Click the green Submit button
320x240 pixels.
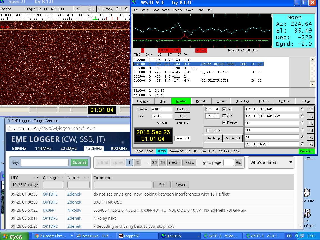(x=79, y=162)
